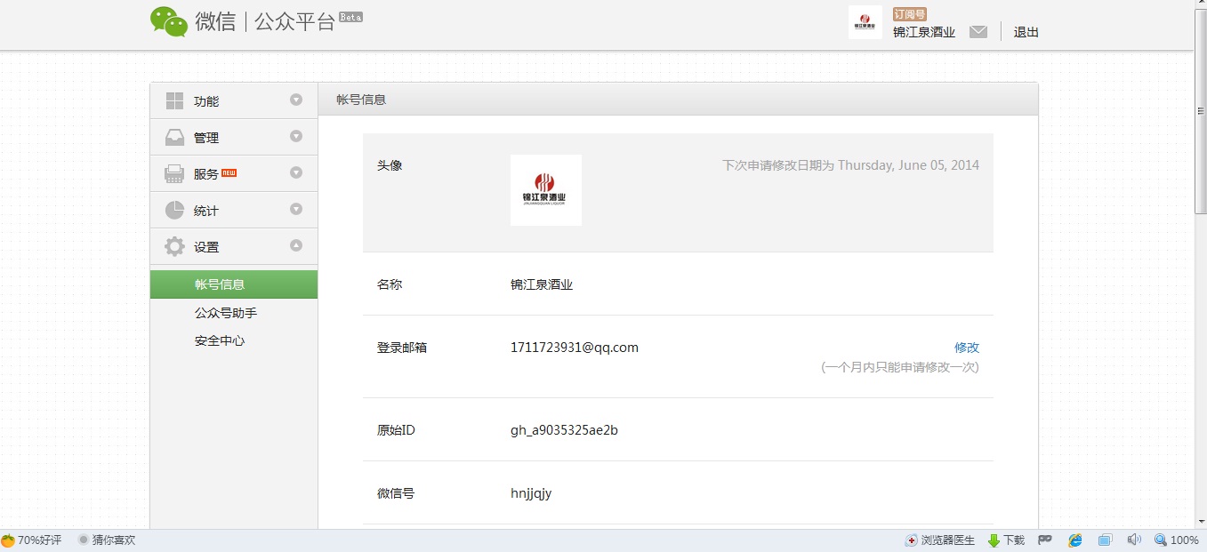Open 安全中心 in the sidebar
Image resolution: width=1207 pixels, height=552 pixels.
pyautogui.click(x=220, y=340)
